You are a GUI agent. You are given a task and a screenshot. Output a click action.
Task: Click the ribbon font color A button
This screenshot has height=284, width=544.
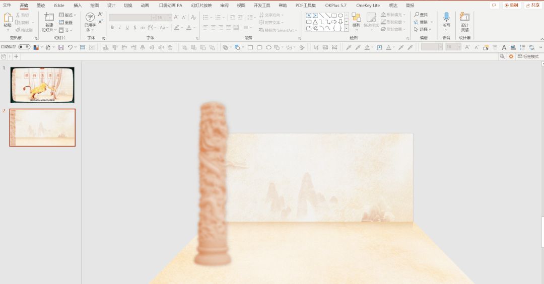[189, 27]
